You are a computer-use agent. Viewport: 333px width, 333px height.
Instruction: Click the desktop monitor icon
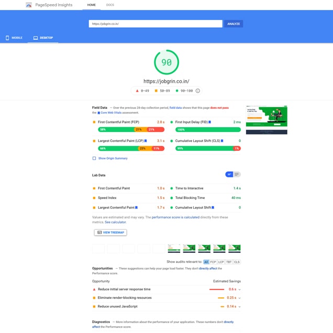click(36, 38)
